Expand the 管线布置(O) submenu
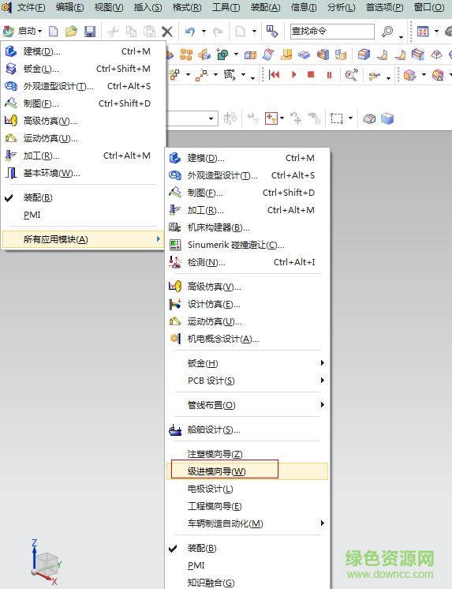Screen dimensions: 452x589 247,405
